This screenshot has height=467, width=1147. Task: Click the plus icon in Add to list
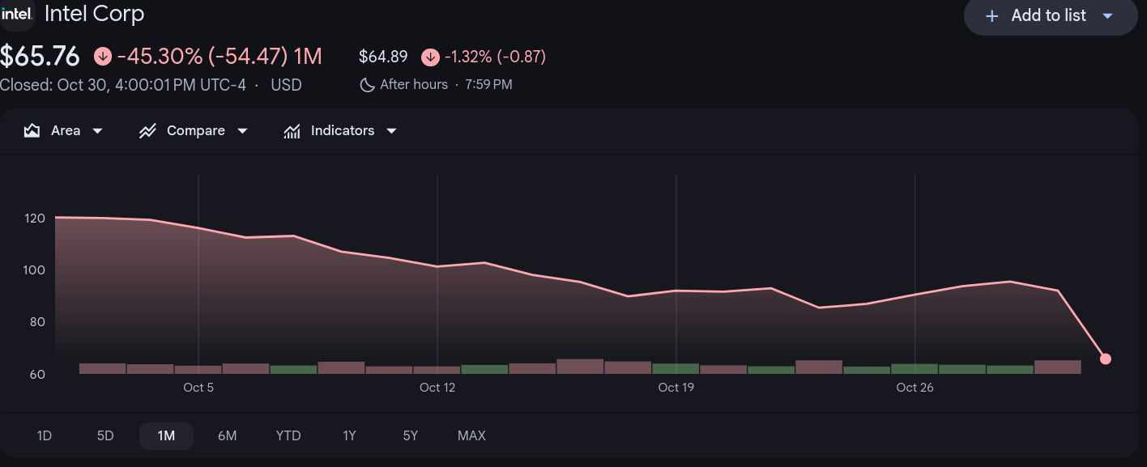click(x=991, y=16)
